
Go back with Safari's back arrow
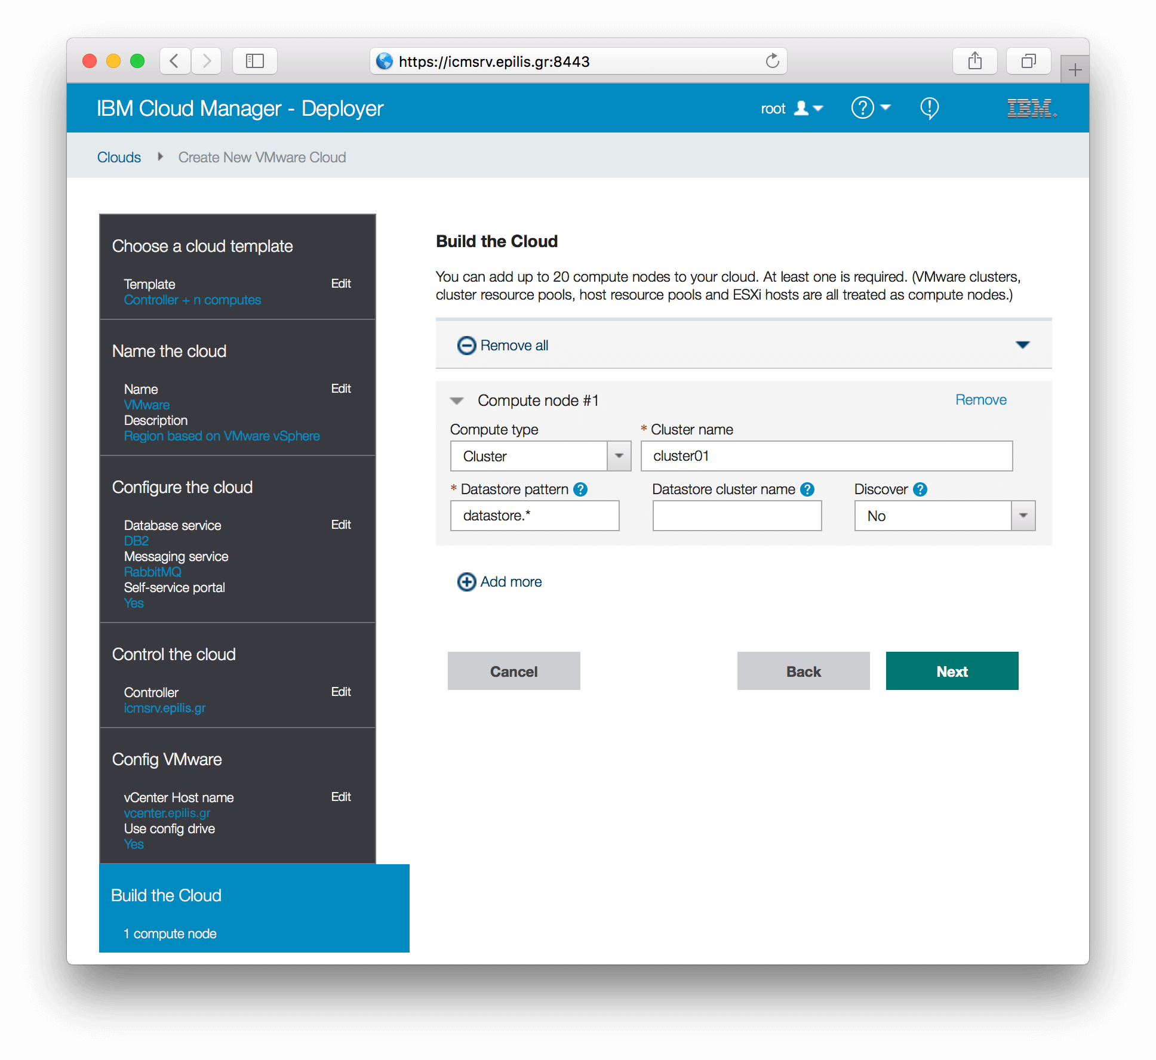point(175,61)
